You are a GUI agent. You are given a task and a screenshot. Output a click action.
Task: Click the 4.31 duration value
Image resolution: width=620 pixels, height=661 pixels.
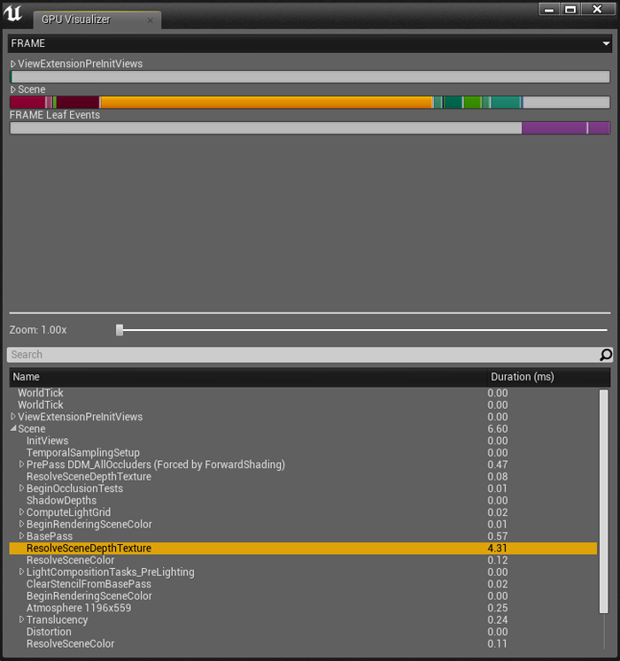[x=497, y=548]
